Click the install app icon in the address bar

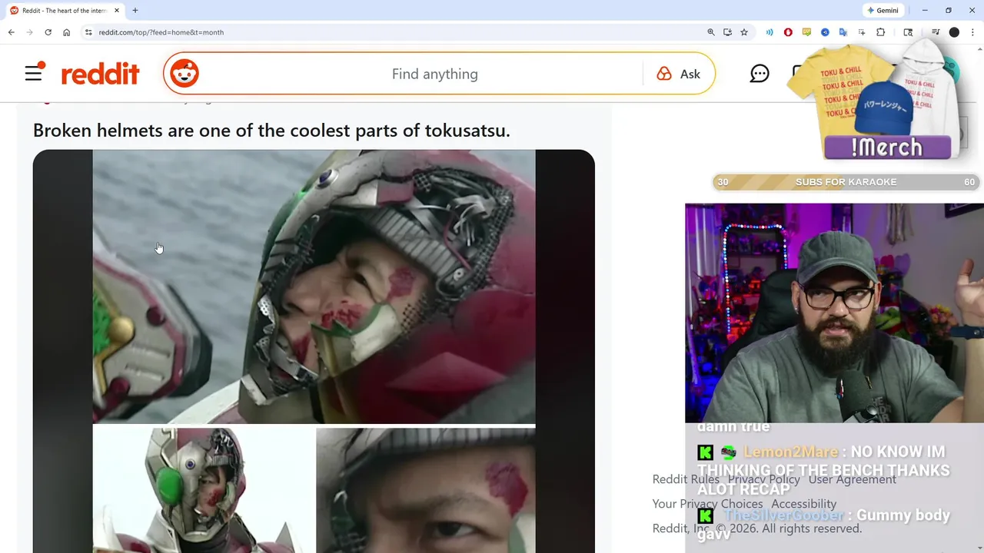728,32
